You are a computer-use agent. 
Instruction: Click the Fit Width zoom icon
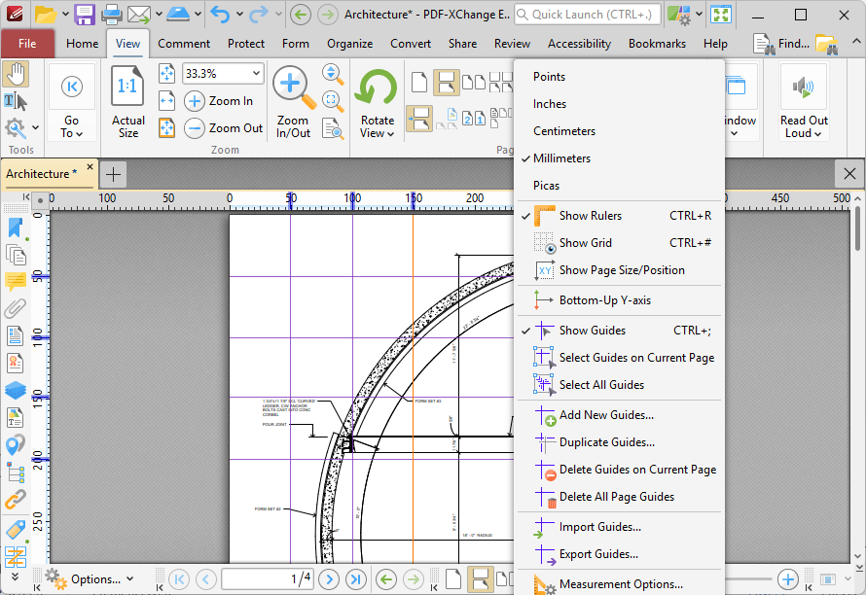166,100
